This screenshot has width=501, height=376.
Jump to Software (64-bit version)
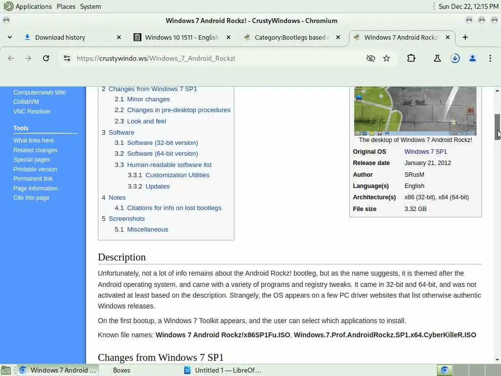point(162,153)
